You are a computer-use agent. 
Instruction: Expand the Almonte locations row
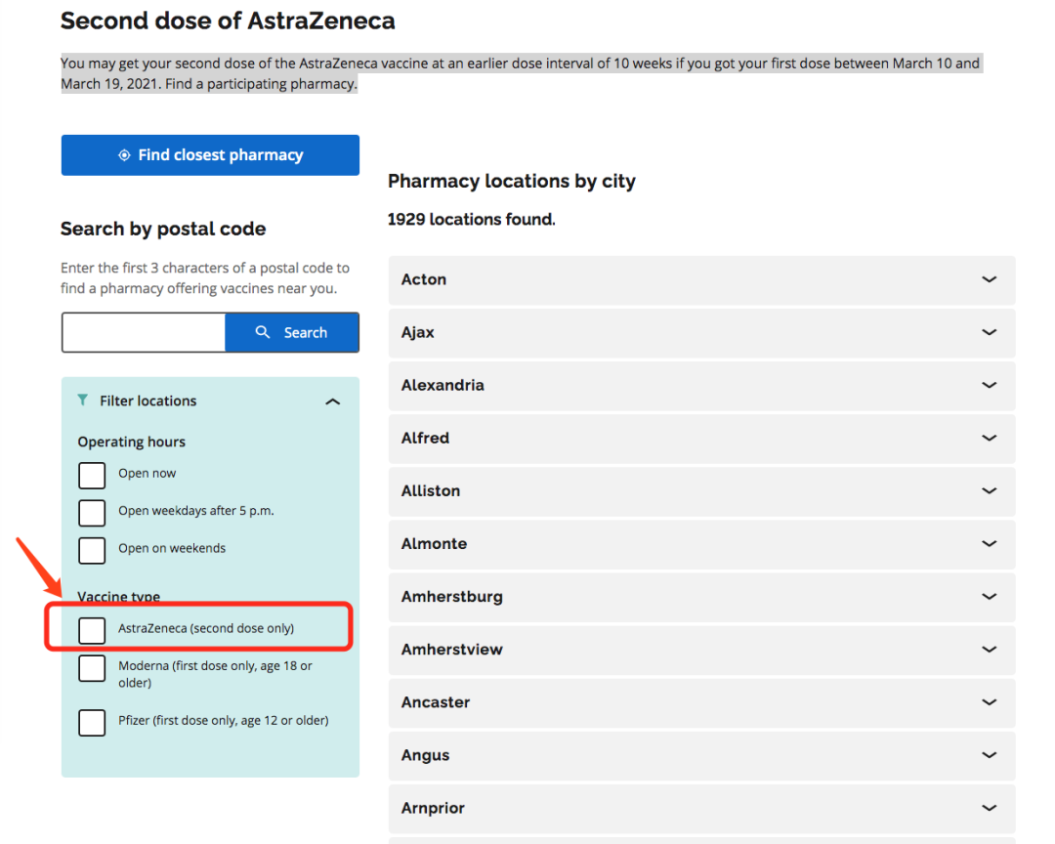pyautogui.click(x=701, y=544)
